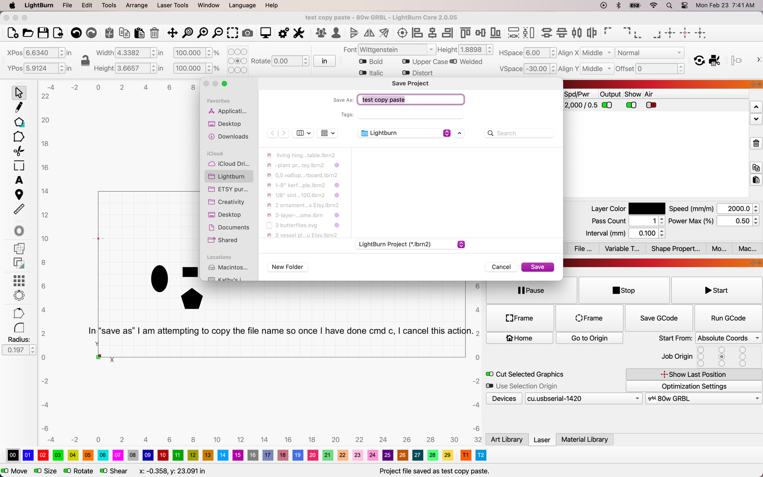Switch to the Material Library tab
This screenshot has width=763, height=477.
[584, 439]
